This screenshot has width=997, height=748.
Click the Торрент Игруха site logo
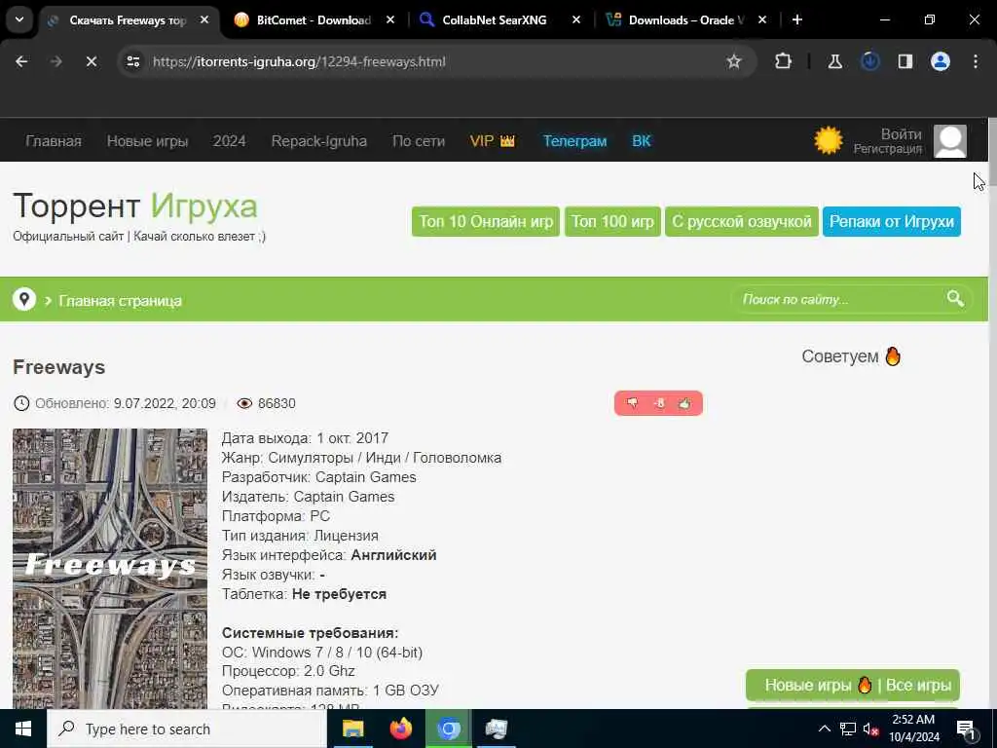(134, 206)
